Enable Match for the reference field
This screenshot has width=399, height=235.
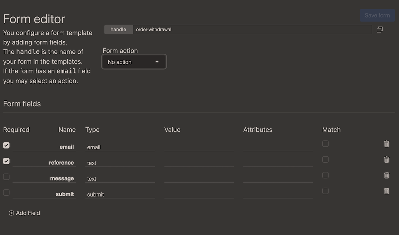click(x=325, y=160)
